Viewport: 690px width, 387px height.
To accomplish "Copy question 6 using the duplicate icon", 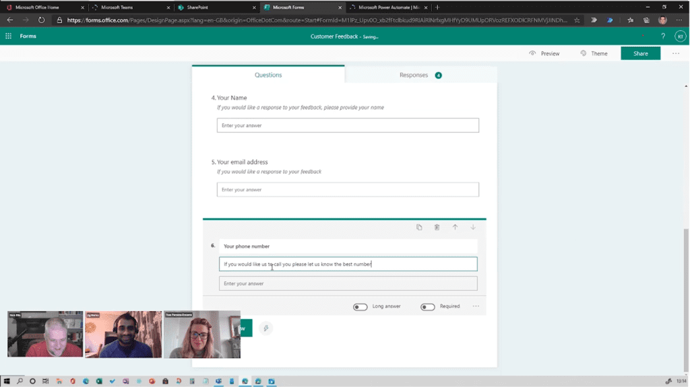I will point(419,227).
